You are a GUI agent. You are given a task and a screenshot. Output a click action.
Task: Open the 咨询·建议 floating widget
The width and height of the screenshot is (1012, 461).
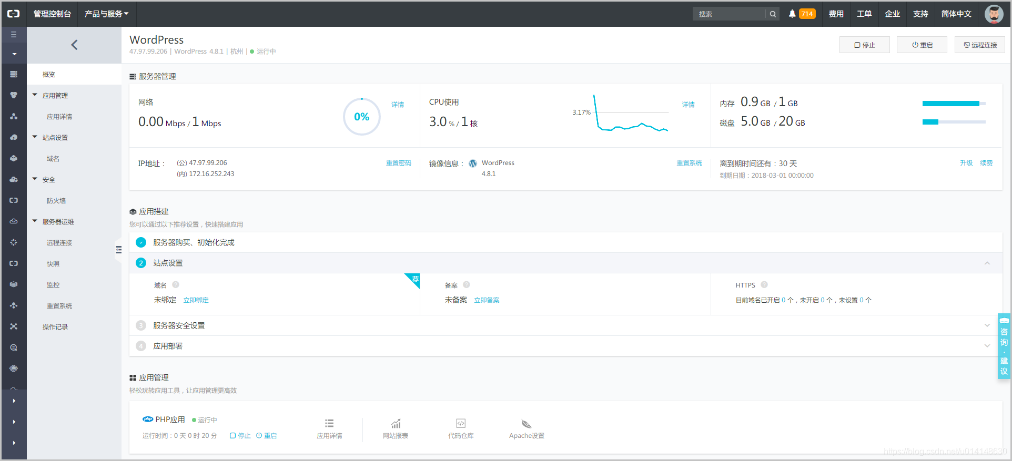(x=1004, y=346)
